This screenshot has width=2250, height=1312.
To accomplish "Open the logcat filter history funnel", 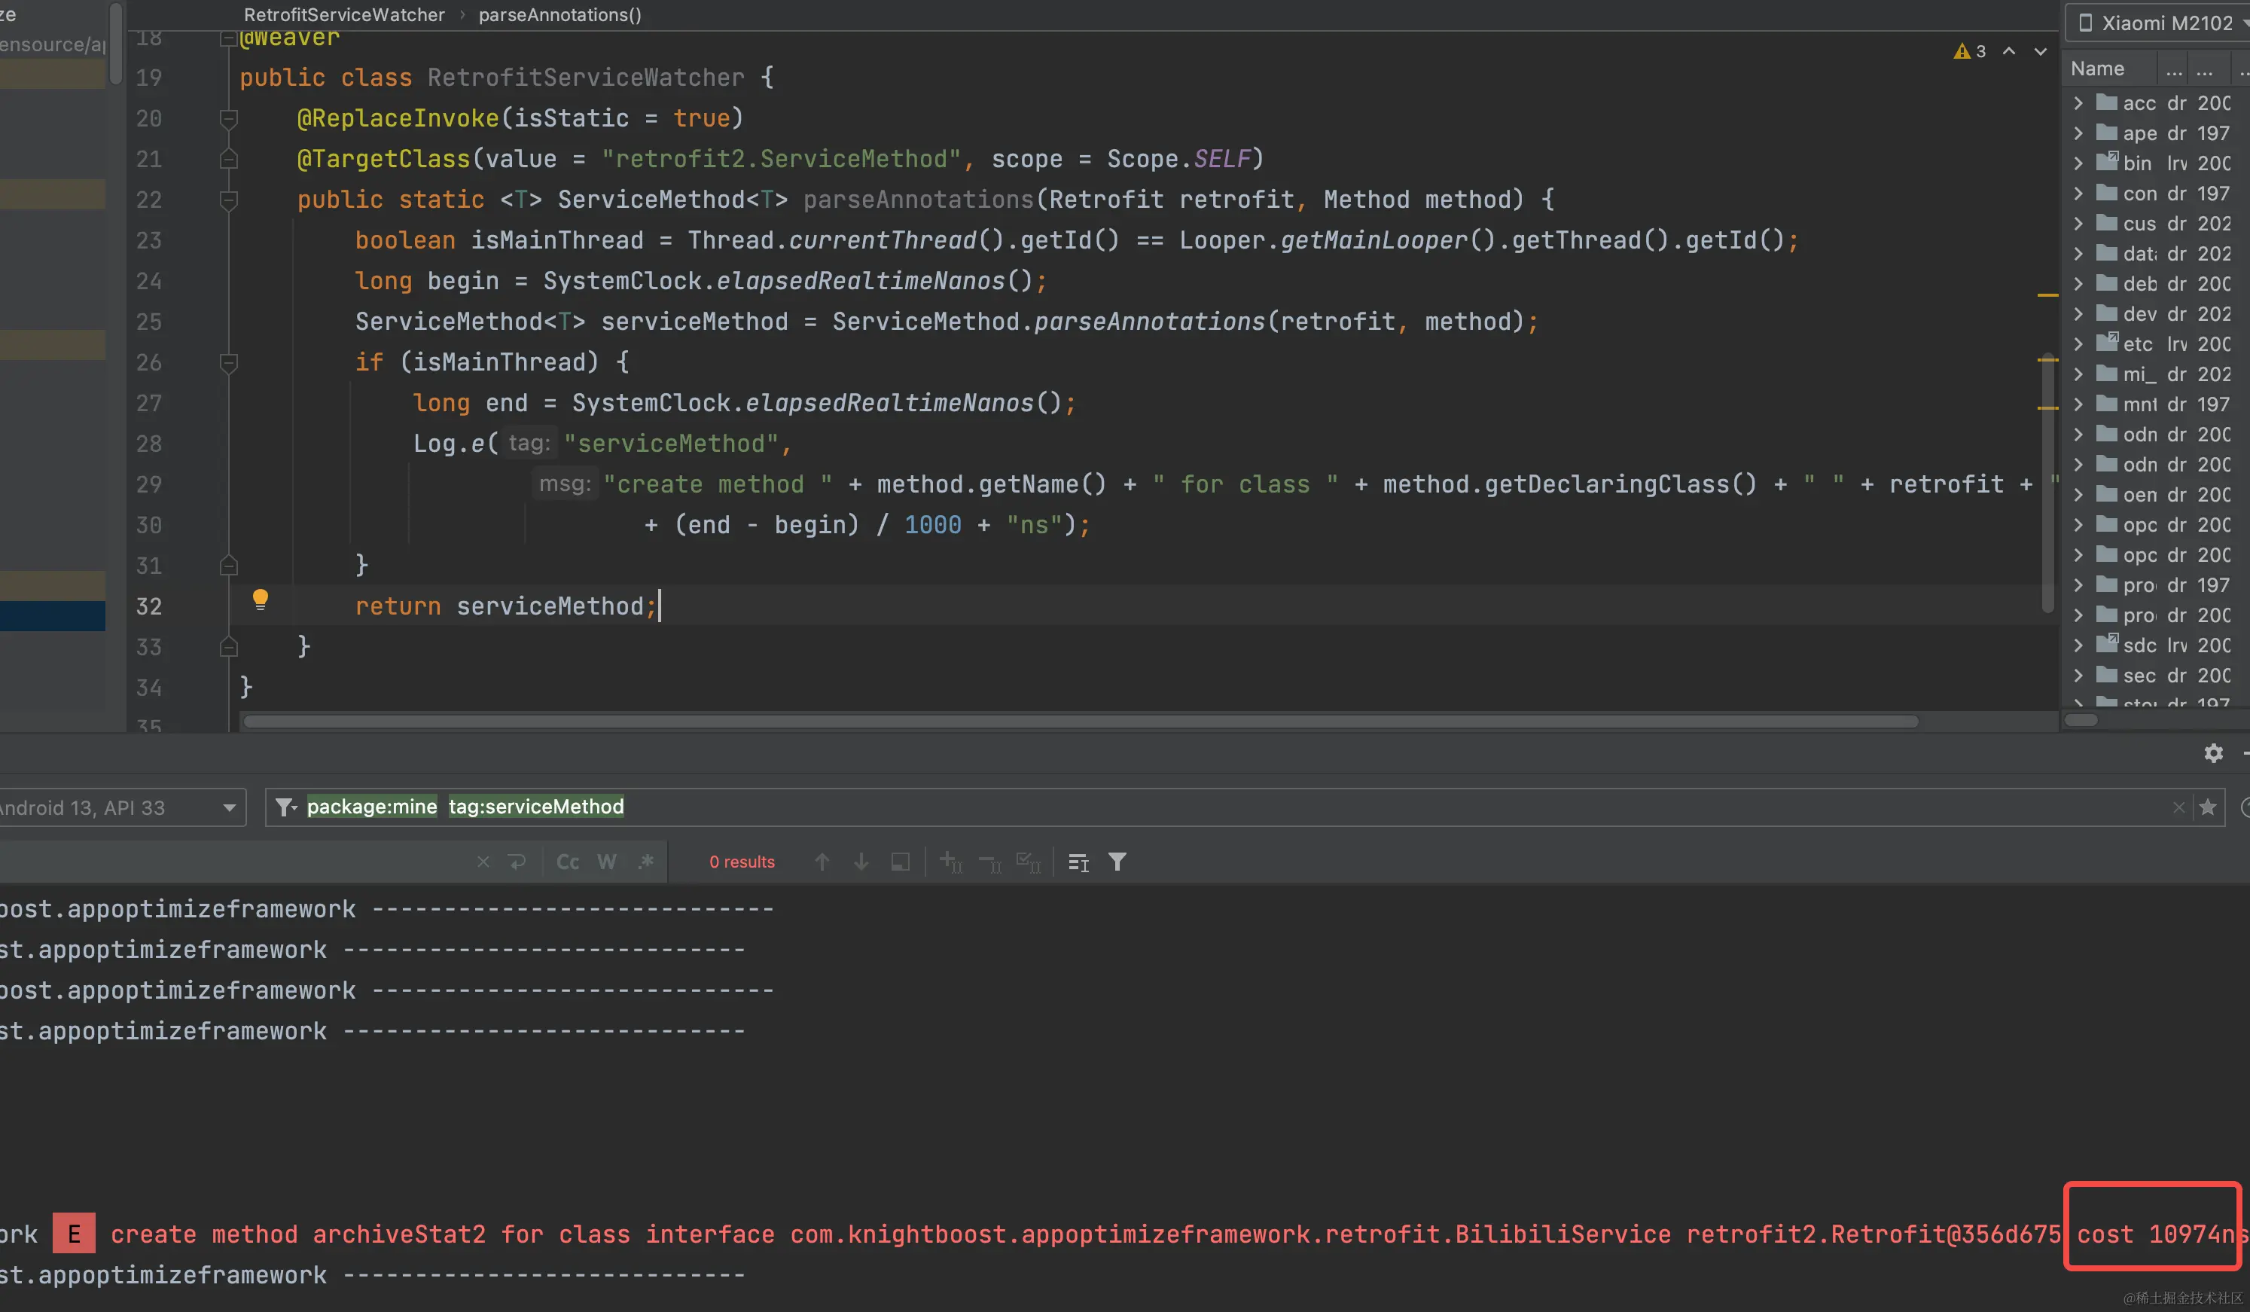I will click(x=285, y=807).
